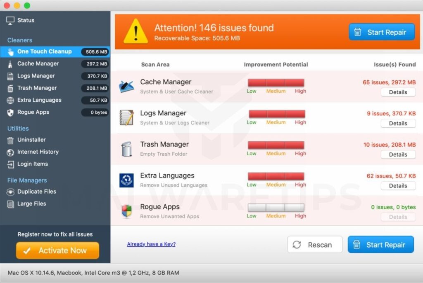Show Details for Cache Manager issues
423x283 pixels.
pos(398,92)
